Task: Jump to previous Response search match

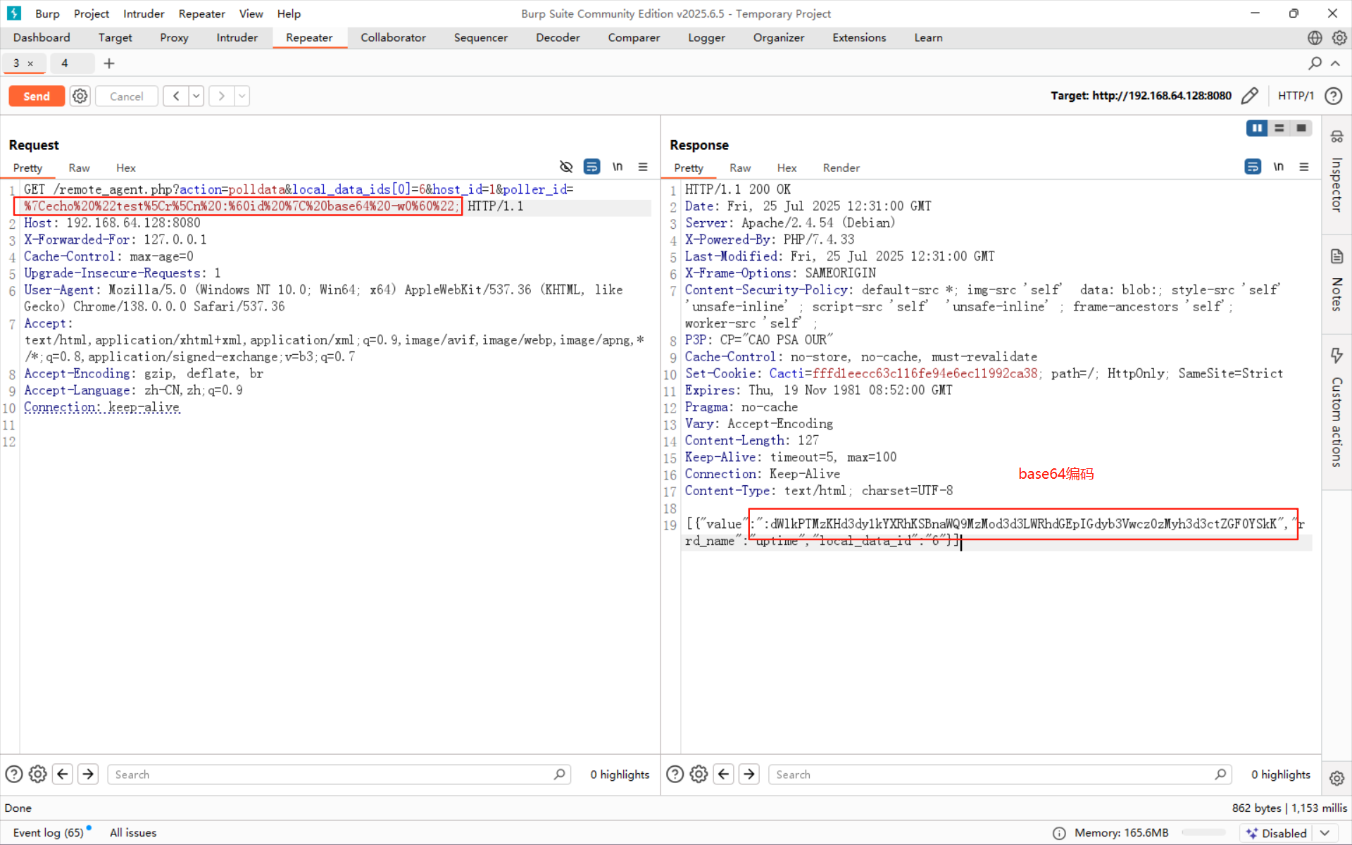Action: (724, 774)
